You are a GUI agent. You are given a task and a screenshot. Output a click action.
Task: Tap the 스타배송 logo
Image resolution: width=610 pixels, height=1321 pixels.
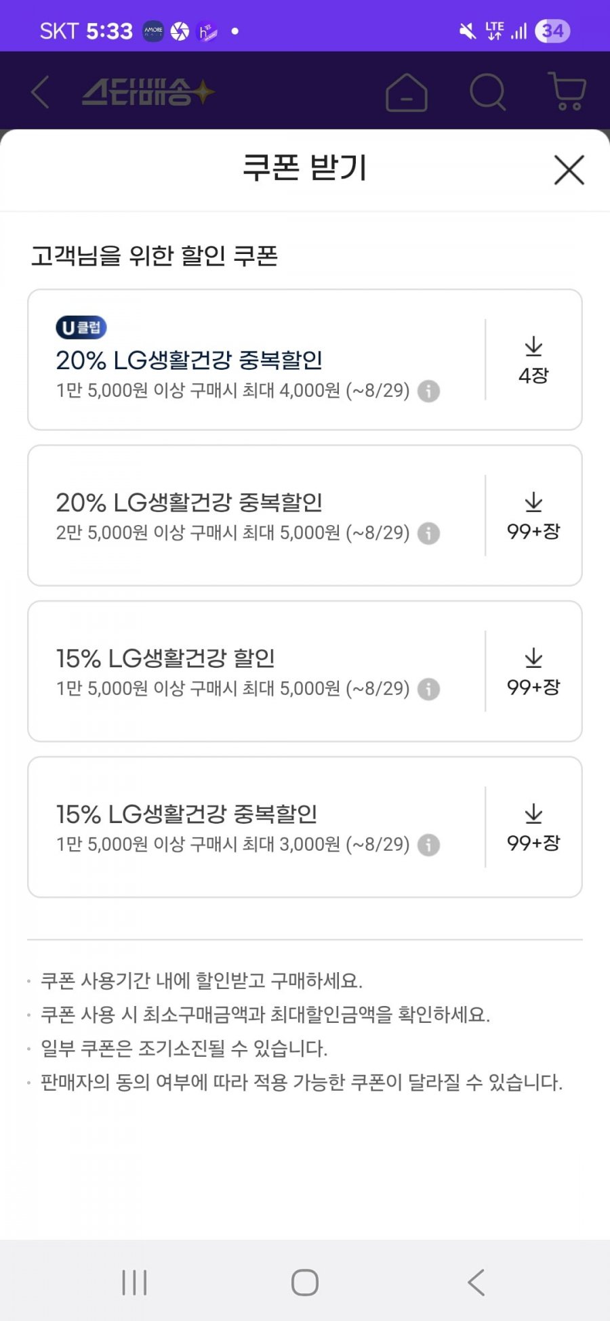pos(148,92)
